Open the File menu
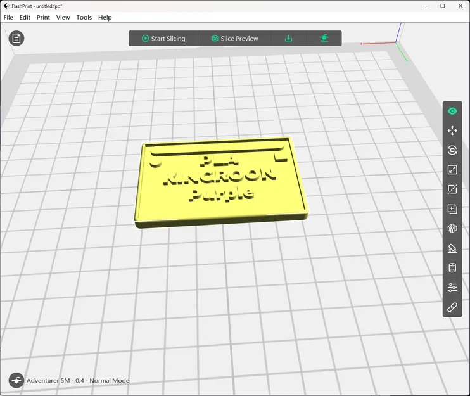Image resolution: width=470 pixels, height=396 pixels. pyautogui.click(x=8, y=17)
